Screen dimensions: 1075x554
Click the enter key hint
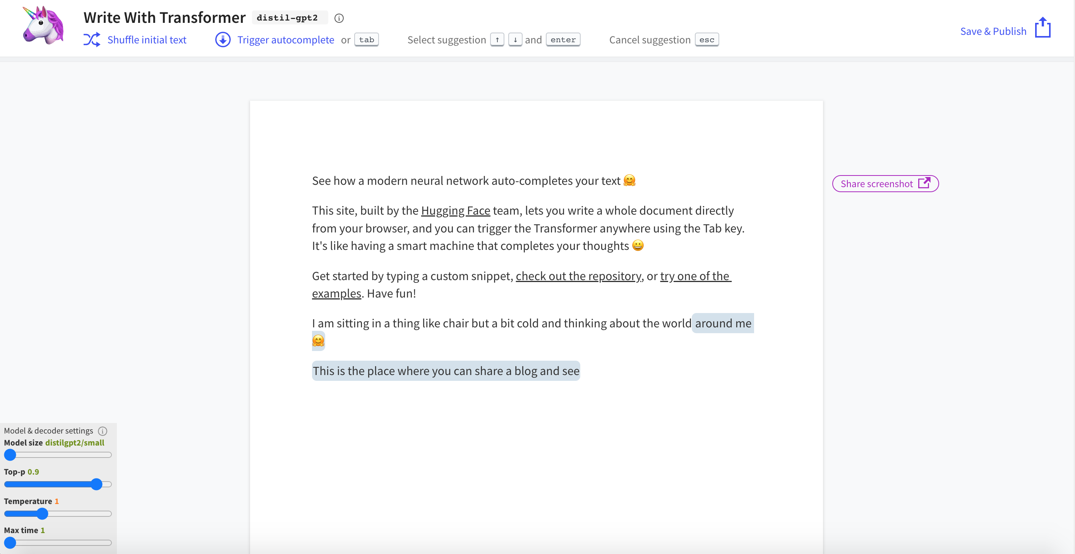tap(563, 40)
